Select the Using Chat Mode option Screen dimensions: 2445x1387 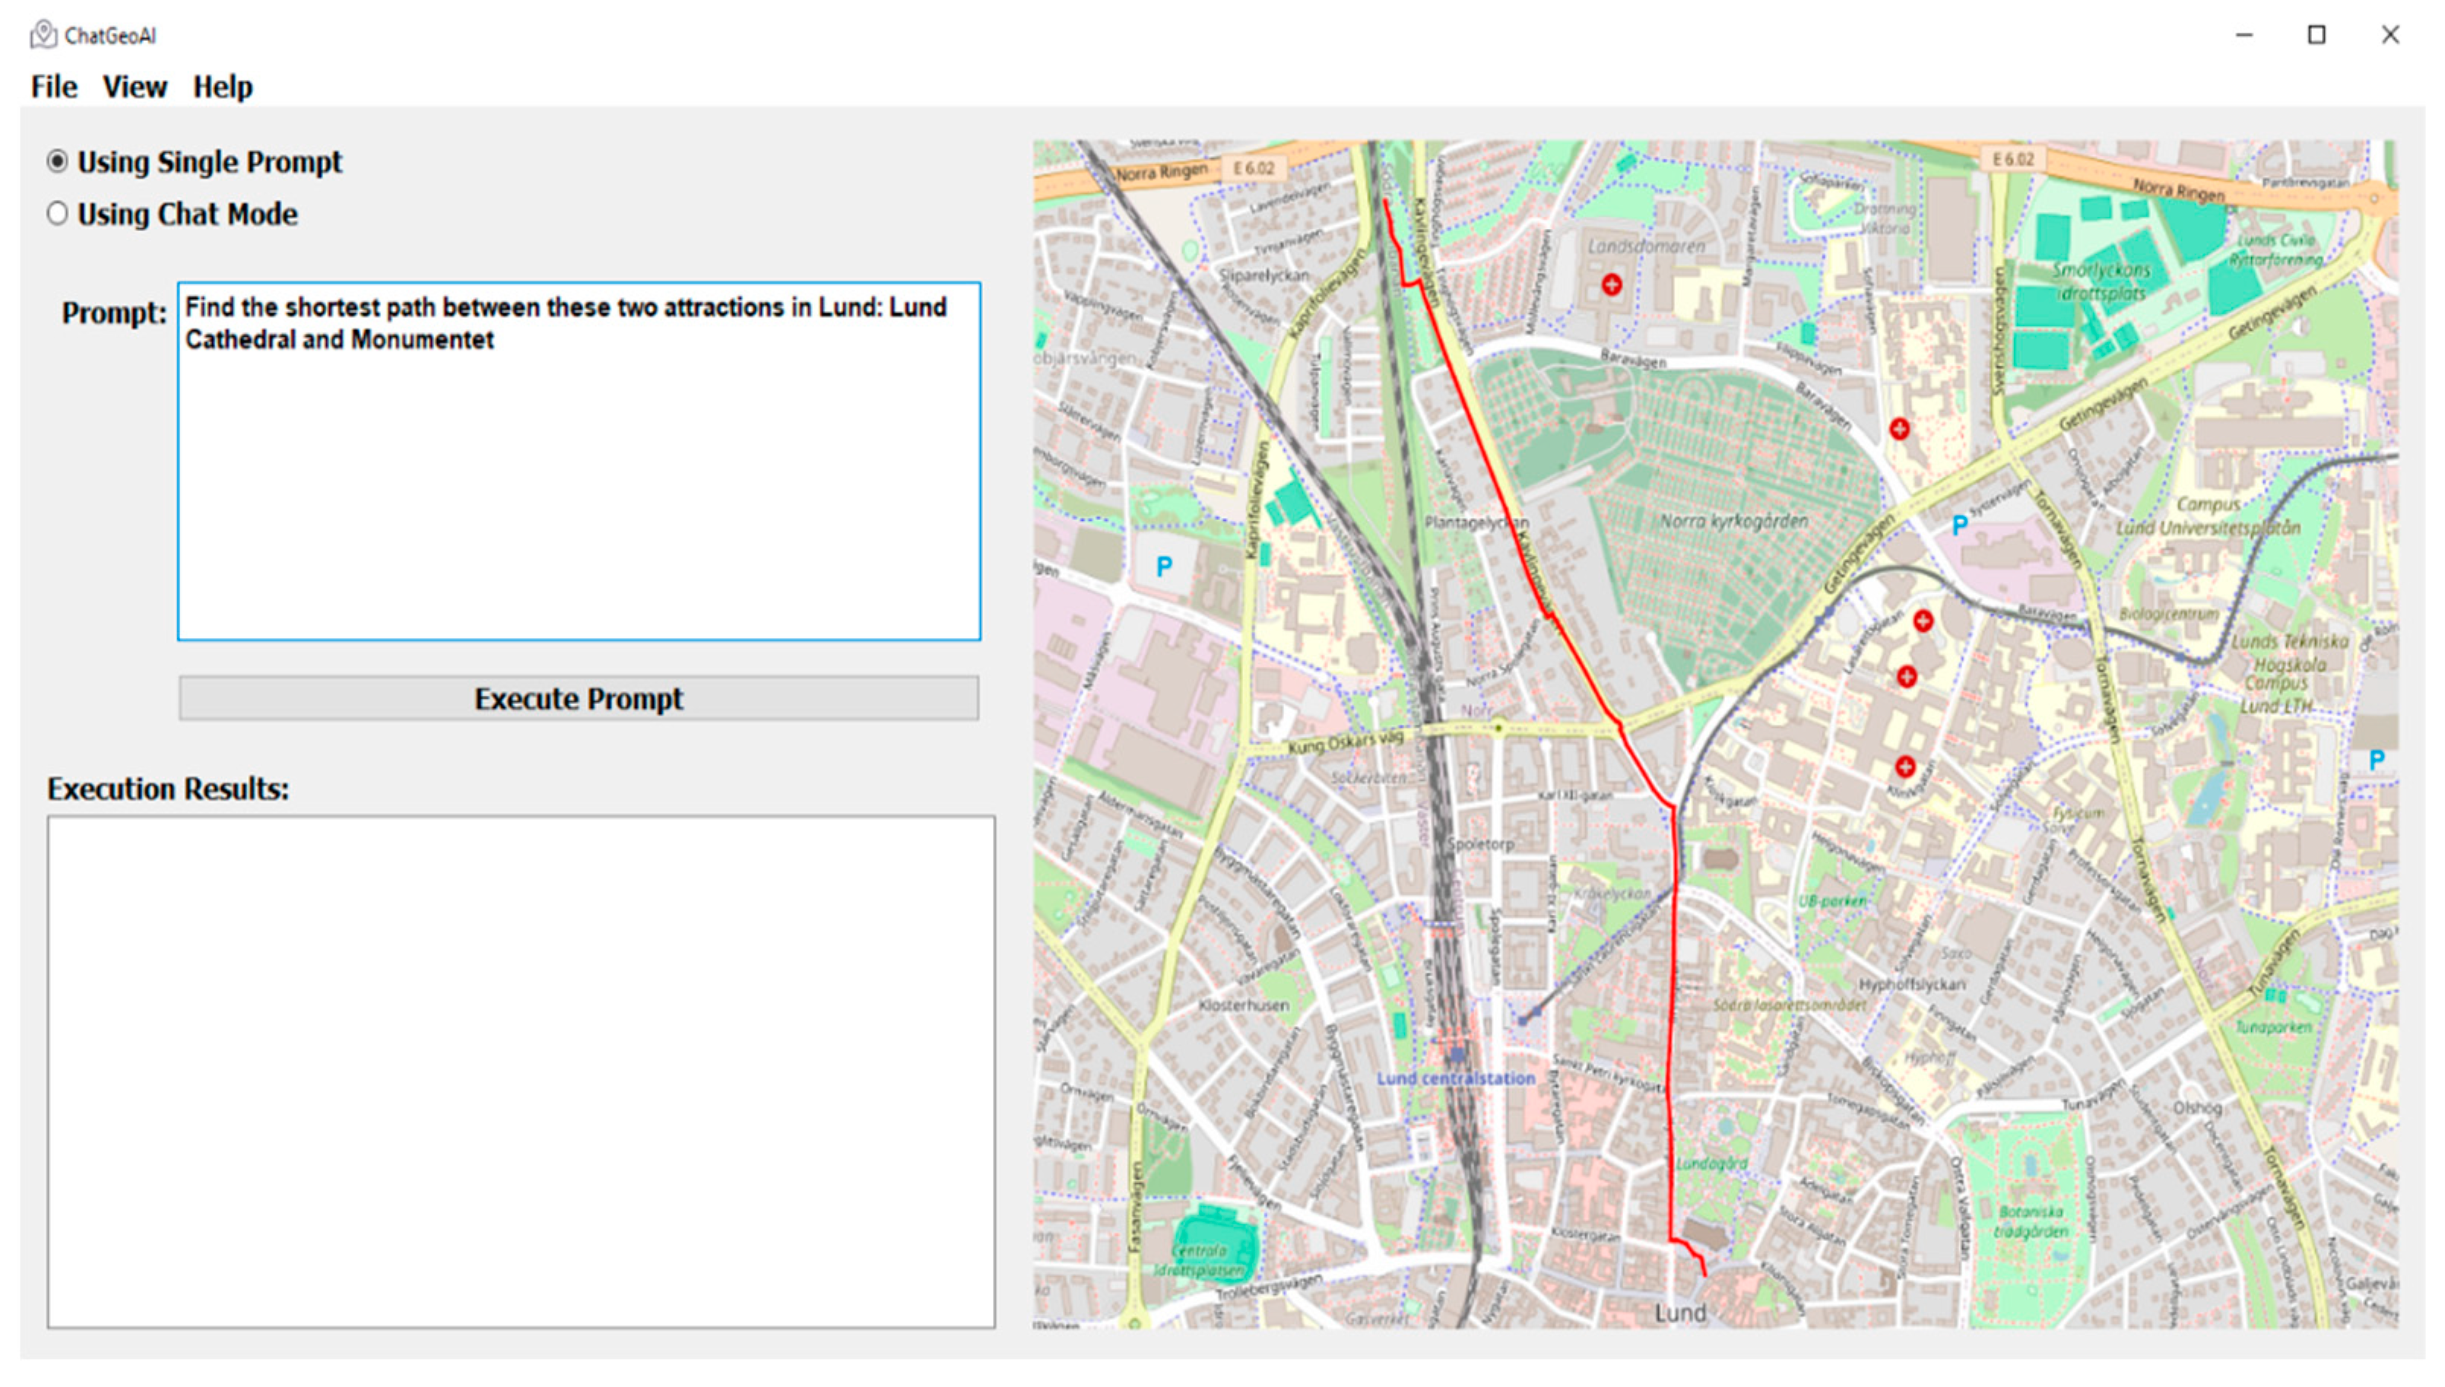coord(58,214)
